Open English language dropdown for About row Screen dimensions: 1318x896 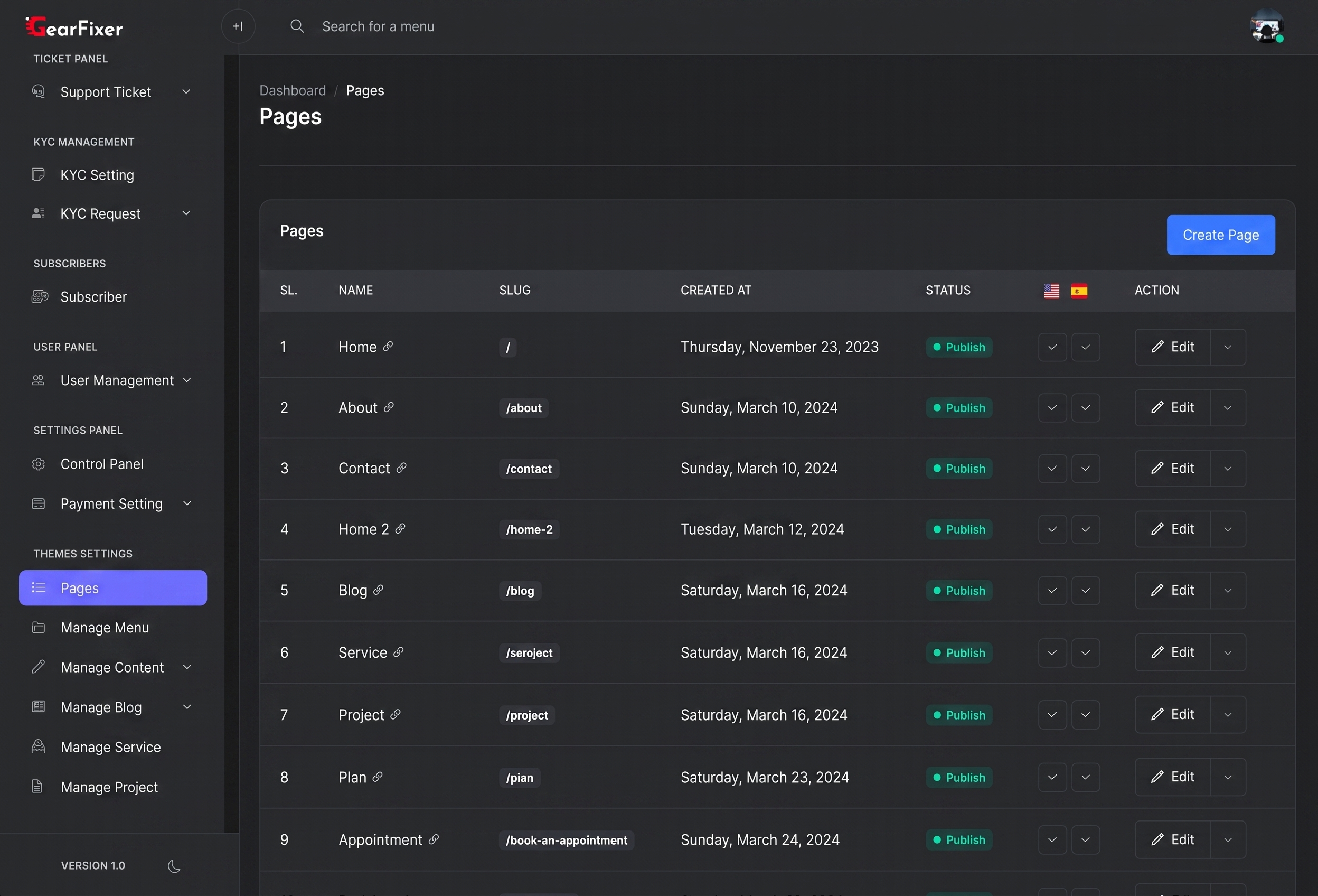1052,407
